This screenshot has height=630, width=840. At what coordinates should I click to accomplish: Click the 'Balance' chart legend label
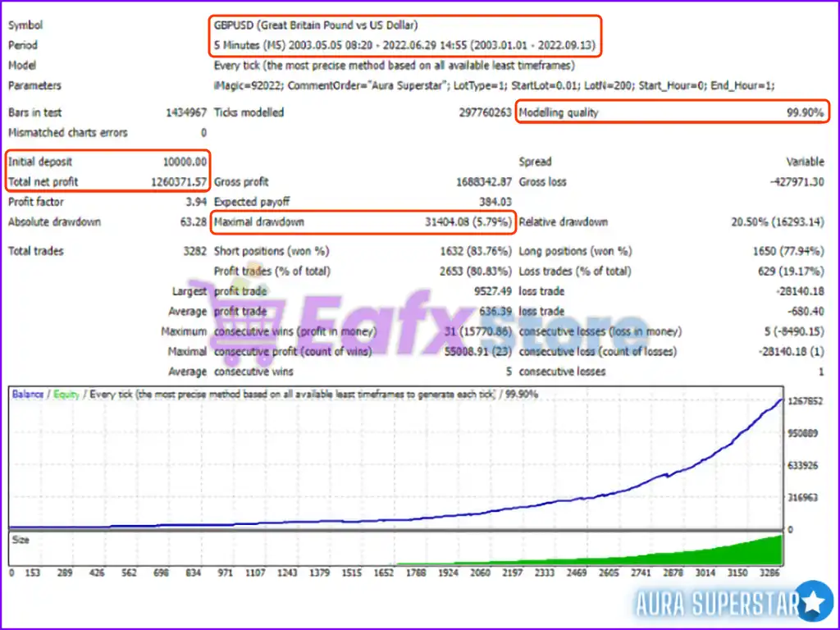(28, 395)
